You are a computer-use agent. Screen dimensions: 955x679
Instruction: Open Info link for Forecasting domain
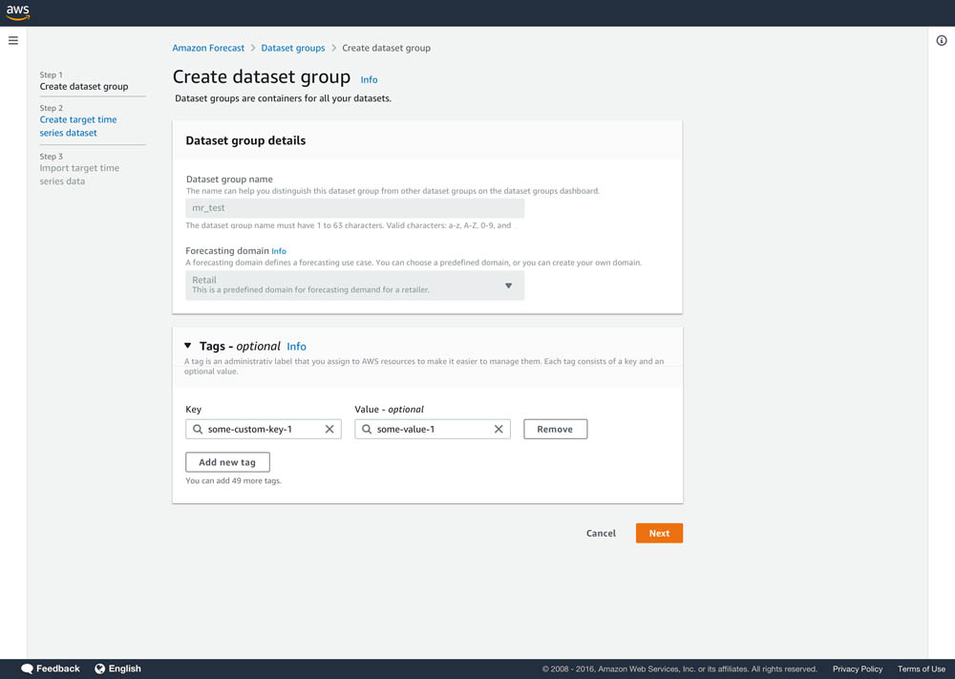click(x=279, y=251)
